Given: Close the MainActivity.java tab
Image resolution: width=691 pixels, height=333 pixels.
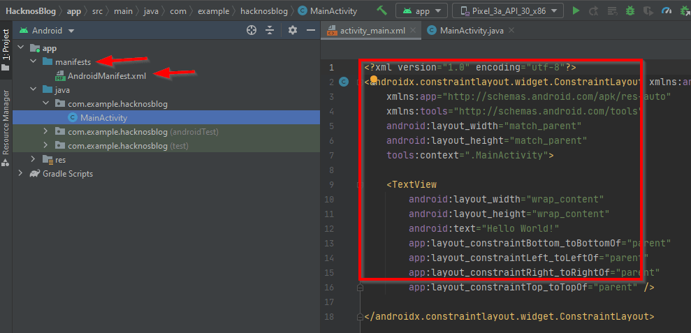Looking at the screenshot, I should 511,31.
